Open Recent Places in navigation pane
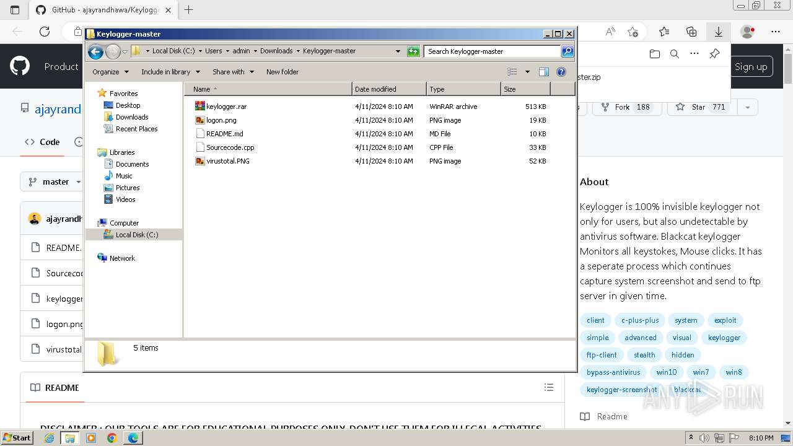The image size is (793, 446). (x=131, y=129)
